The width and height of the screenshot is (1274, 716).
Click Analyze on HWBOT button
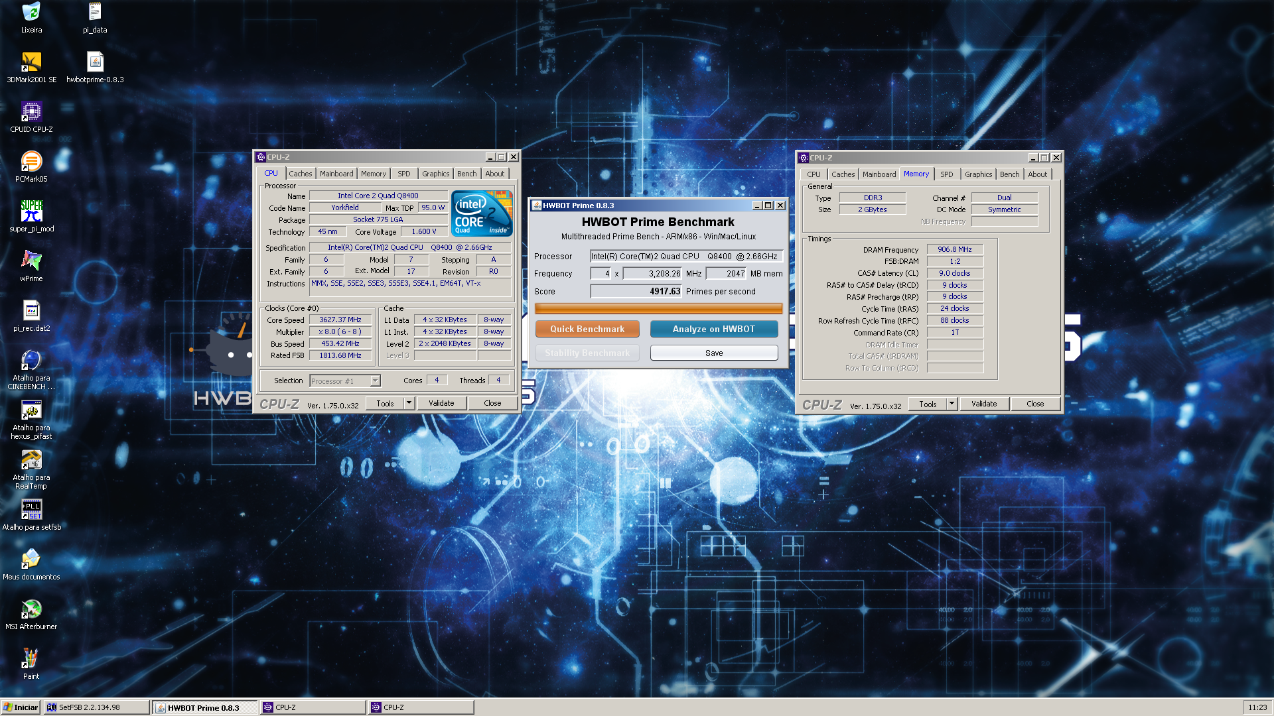(714, 329)
